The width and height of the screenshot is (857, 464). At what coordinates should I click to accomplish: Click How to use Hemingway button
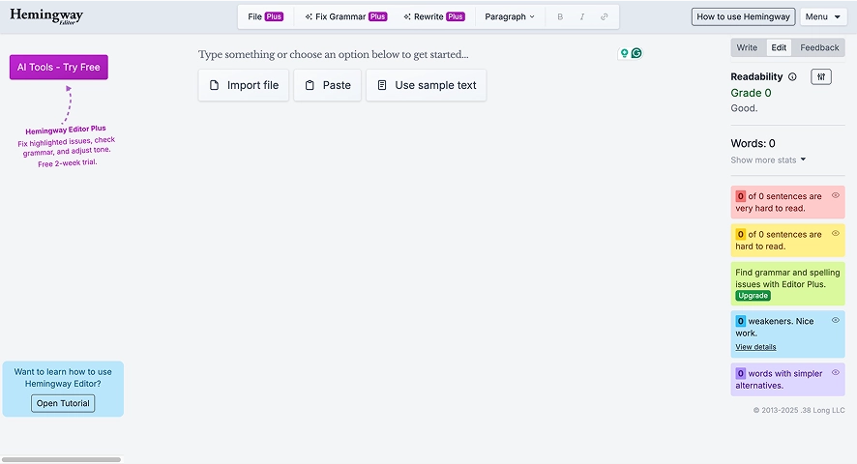coord(743,17)
